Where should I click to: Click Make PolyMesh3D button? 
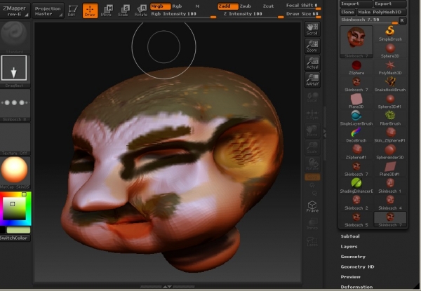381,12
